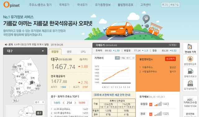Image resolution: width=199 pixels, height=117 pixels.
Task: Click next arrow in TOP 5 price range
Action: click(75, 103)
